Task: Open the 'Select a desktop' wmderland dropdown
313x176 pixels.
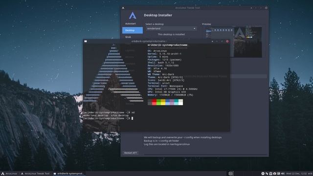Action: click(x=171, y=28)
